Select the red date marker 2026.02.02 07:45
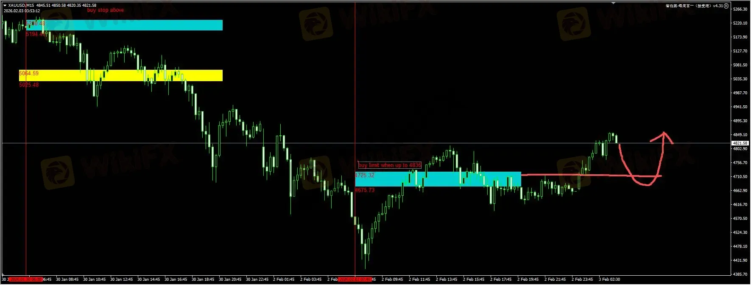 pos(355,280)
